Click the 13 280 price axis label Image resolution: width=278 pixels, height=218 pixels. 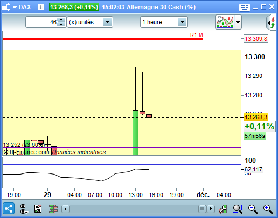(253, 95)
